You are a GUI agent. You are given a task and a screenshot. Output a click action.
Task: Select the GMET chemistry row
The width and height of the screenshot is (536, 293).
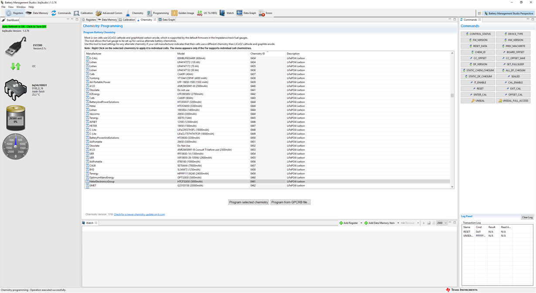tap(267, 186)
